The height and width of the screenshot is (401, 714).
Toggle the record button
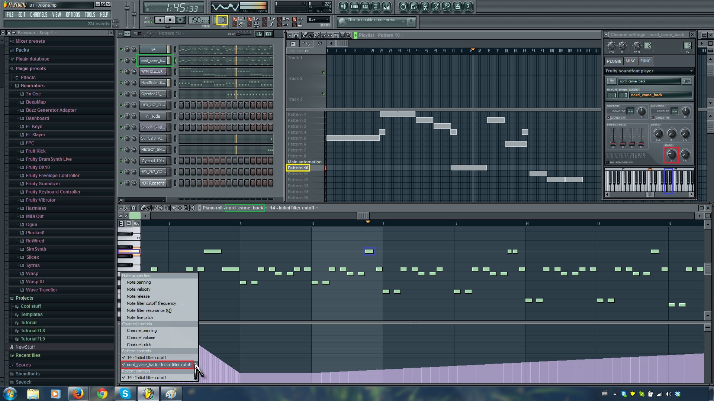click(x=180, y=20)
